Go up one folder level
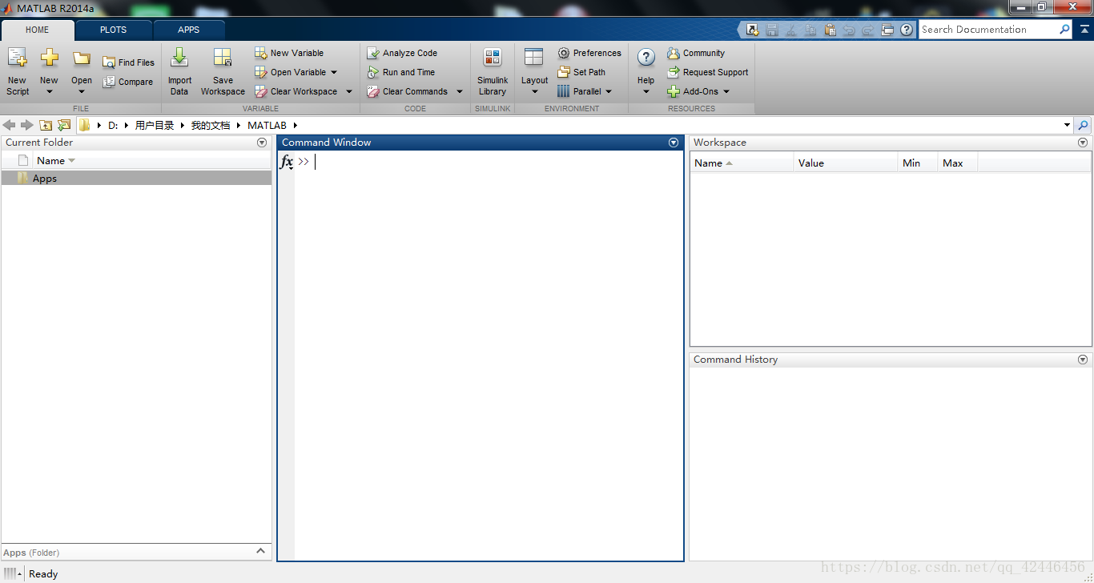 point(46,125)
